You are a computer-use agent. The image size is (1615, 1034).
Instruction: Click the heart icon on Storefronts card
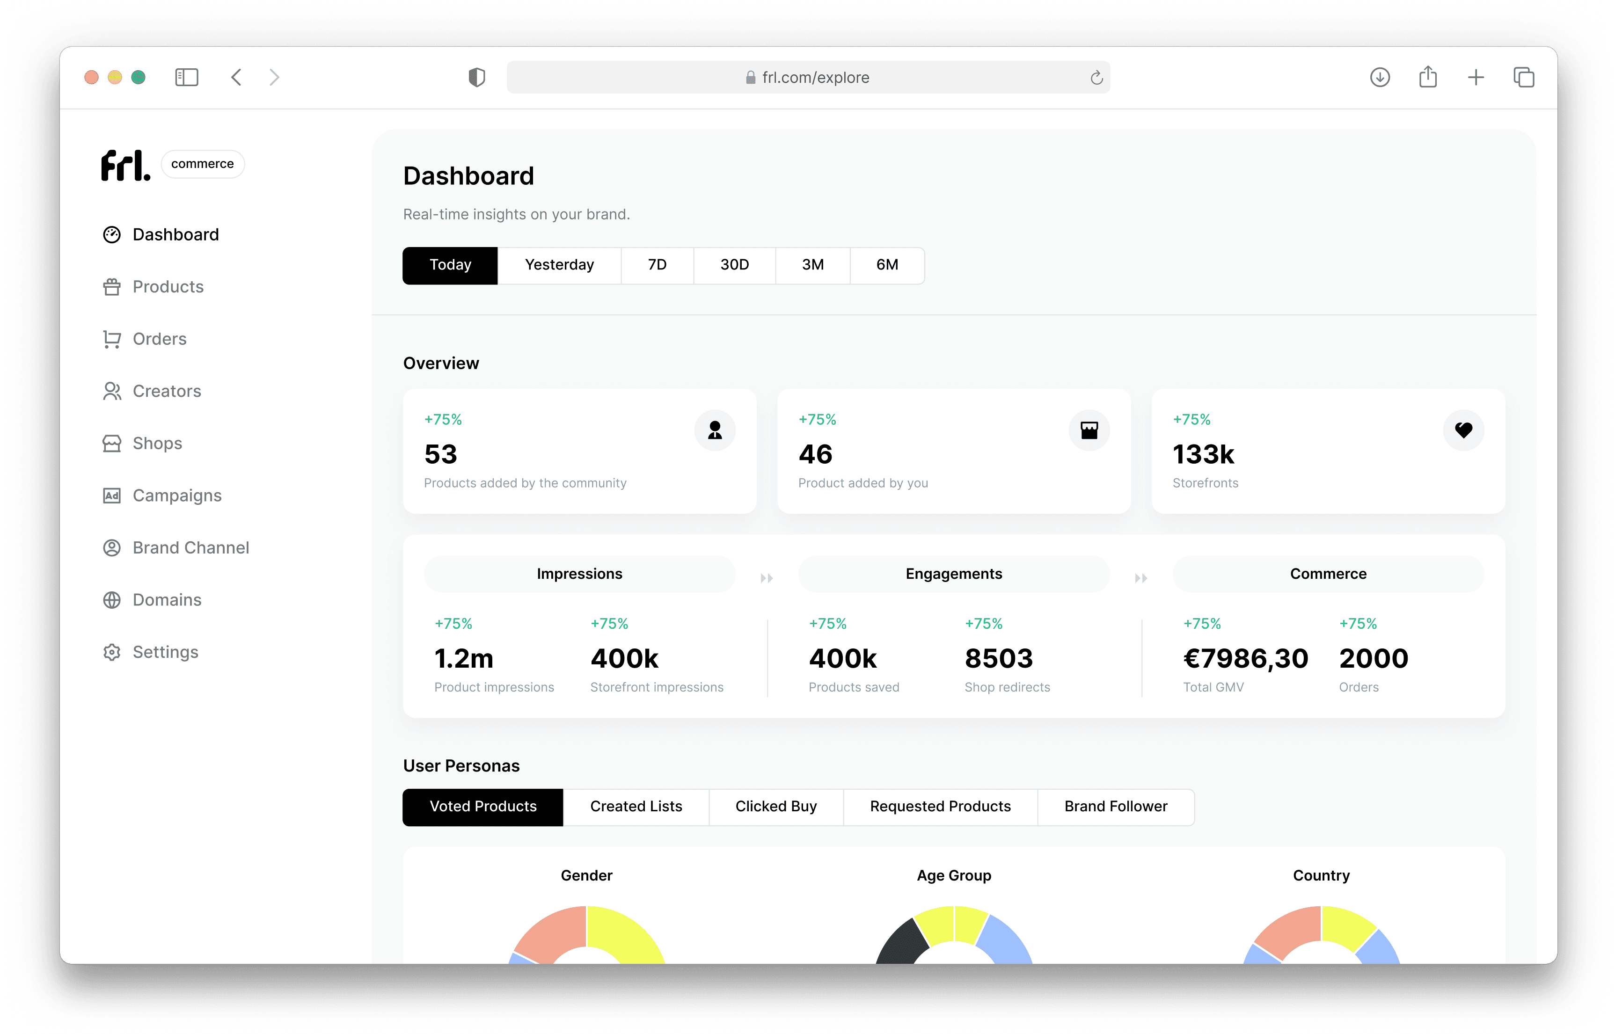(x=1463, y=430)
